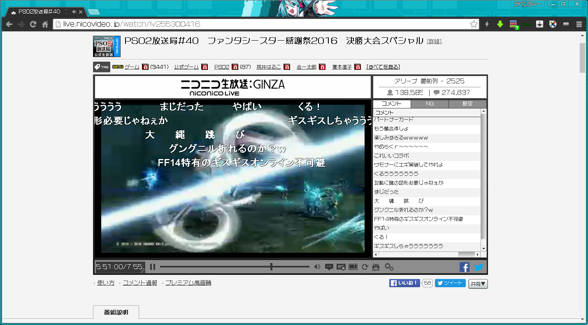Screen dimensions: 588x325
Task: Select comment やばい in list
Action: click(427, 228)
